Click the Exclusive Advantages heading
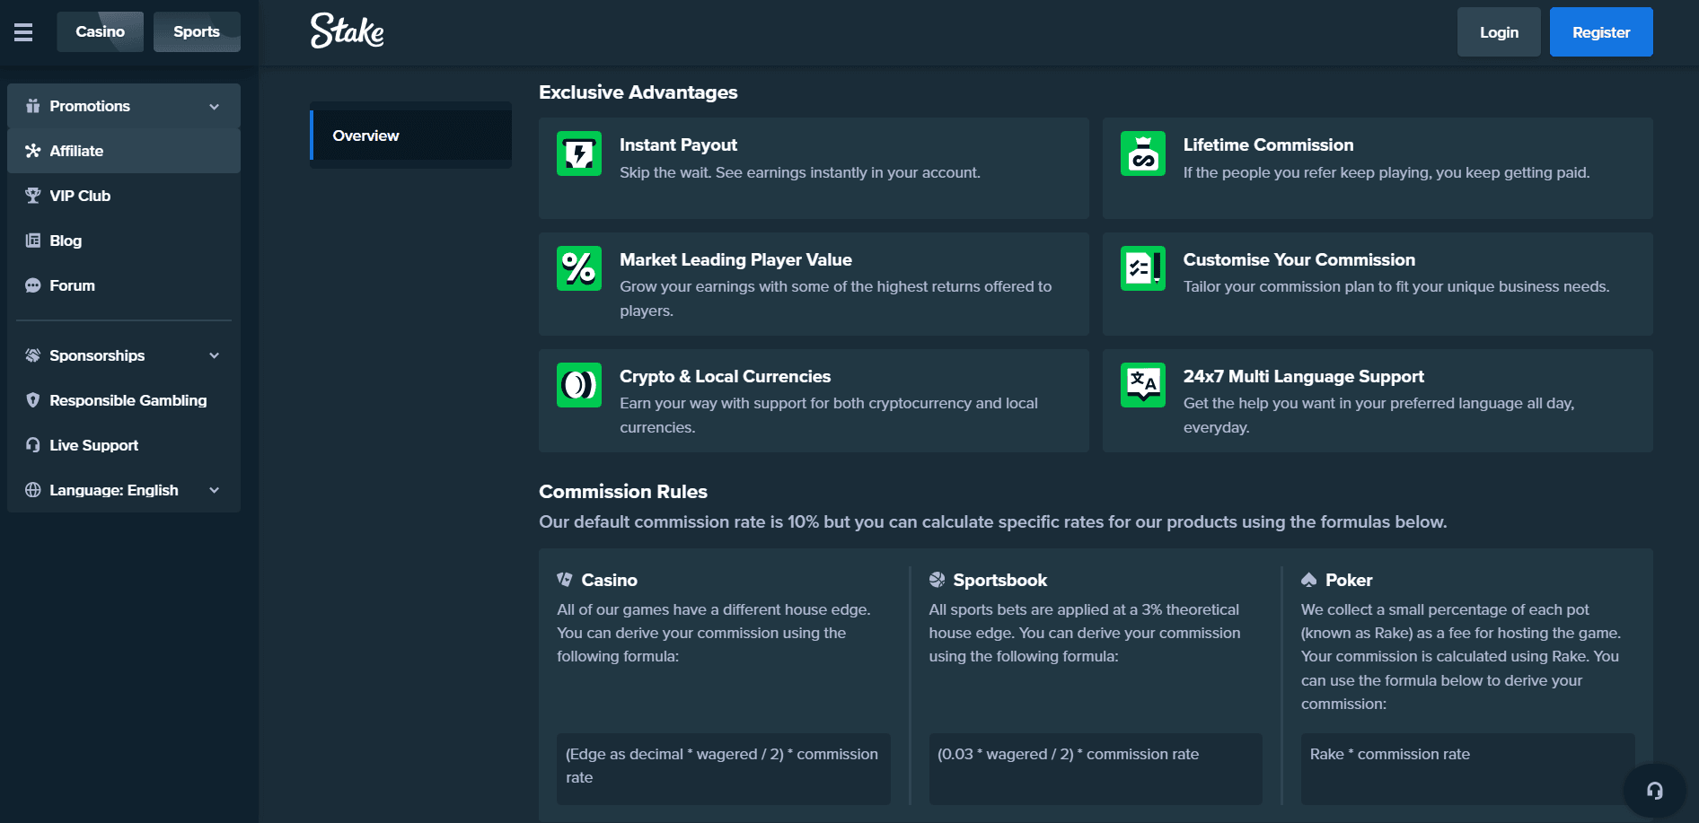The width and height of the screenshot is (1699, 823). (x=638, y=92)
